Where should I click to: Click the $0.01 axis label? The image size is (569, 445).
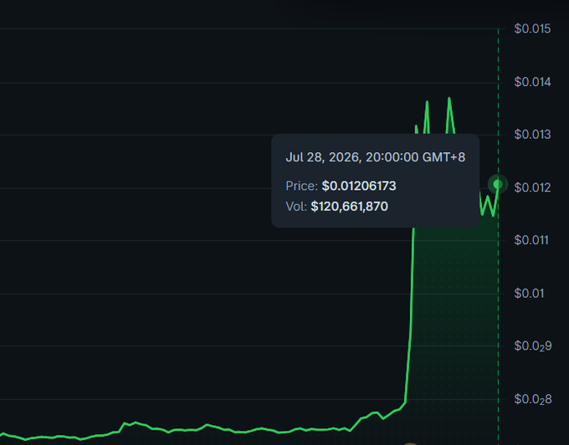click(529, 293)
